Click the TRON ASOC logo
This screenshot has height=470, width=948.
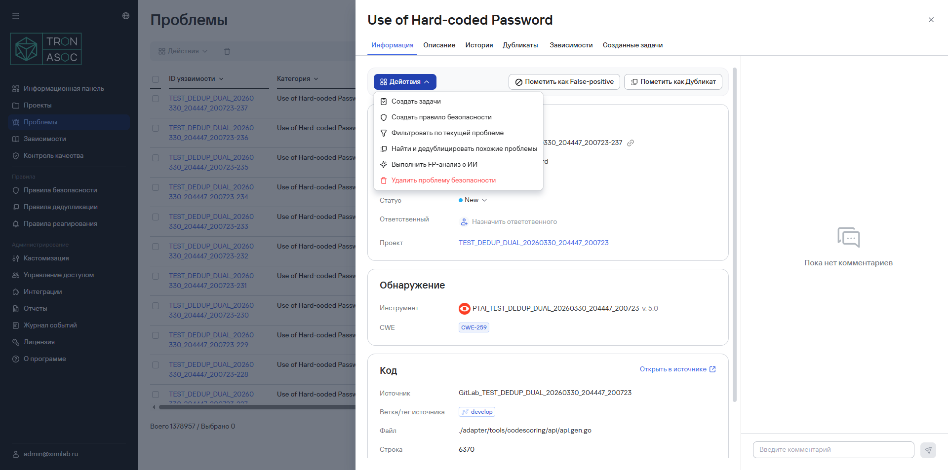(46, 49)
